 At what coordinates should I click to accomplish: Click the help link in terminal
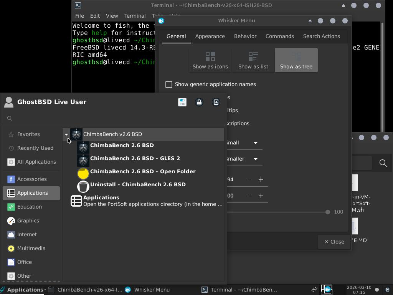point(99,33)
